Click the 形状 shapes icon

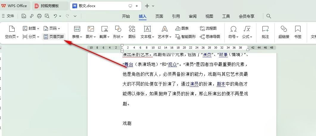pos(118,29)
